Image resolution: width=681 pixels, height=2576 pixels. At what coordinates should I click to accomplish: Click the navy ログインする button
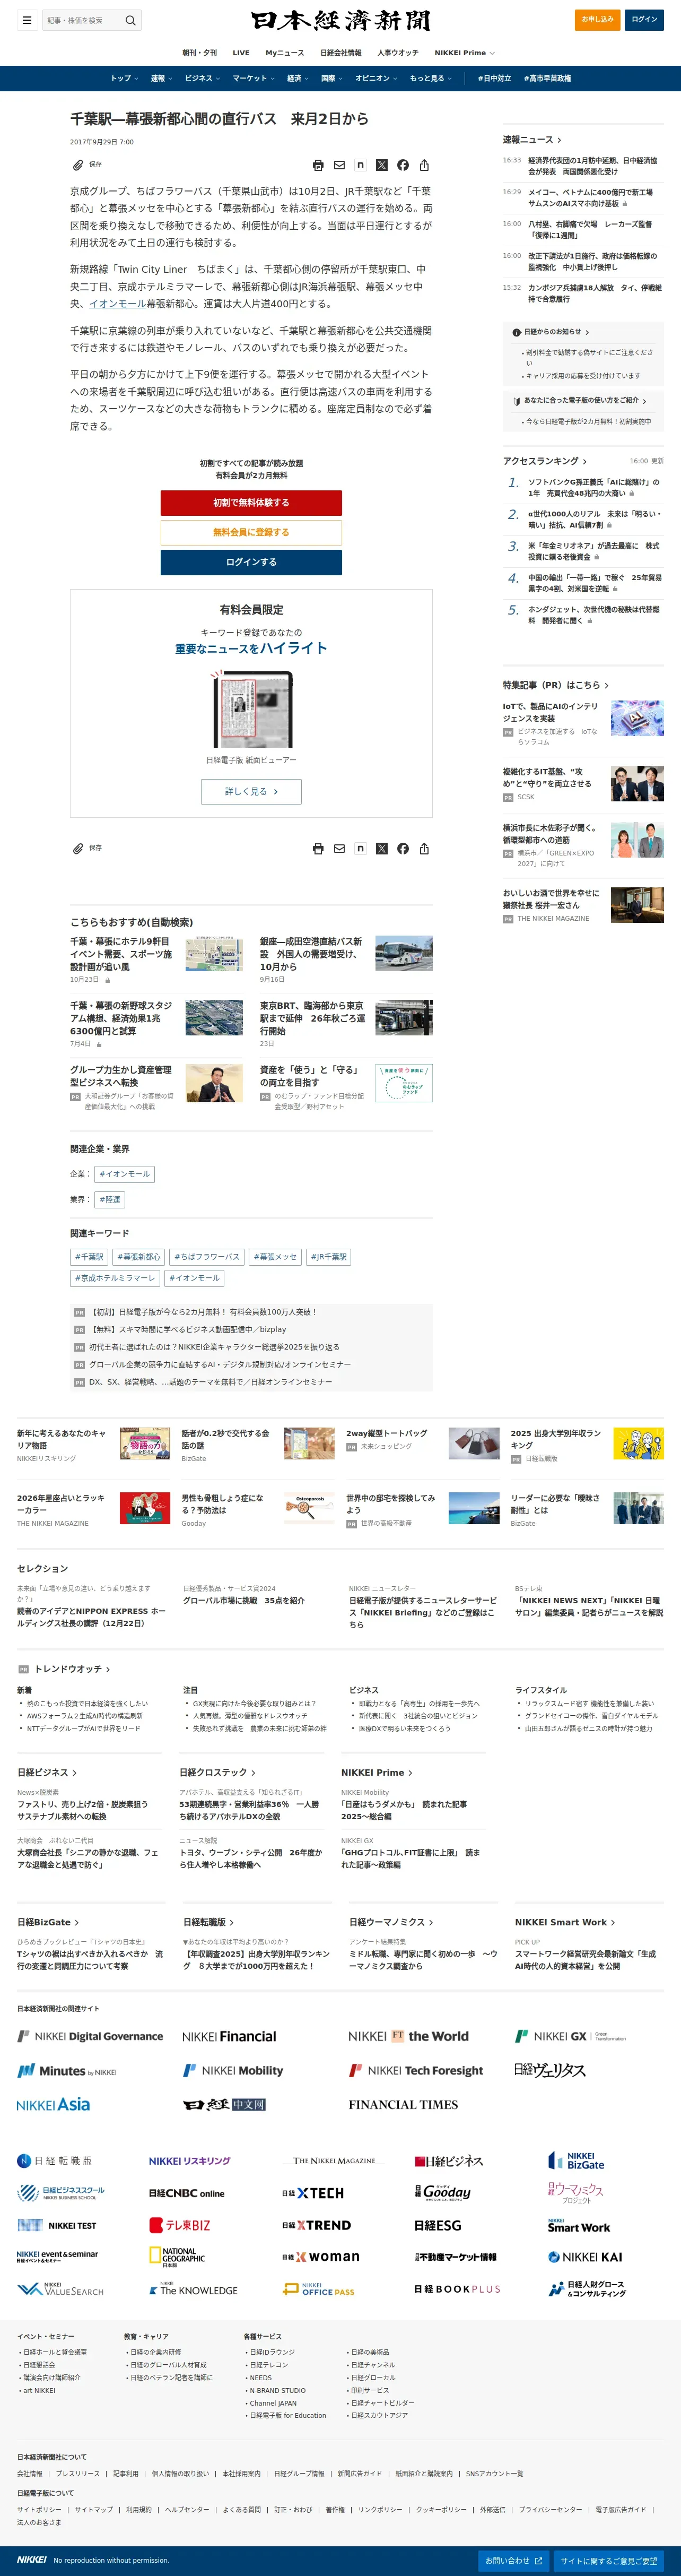[251, 562]
